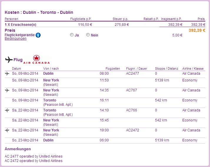Click the 'Flugnr. / Dauer' column header

(x=136, y=69)
